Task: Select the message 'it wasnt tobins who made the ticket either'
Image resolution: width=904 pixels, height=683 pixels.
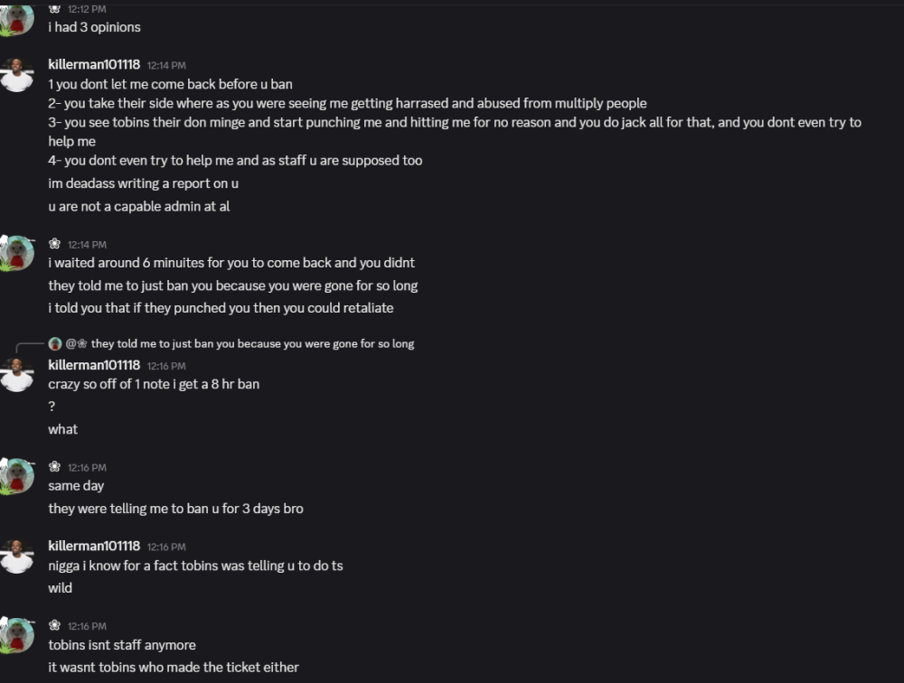Action: pos(174,667)
